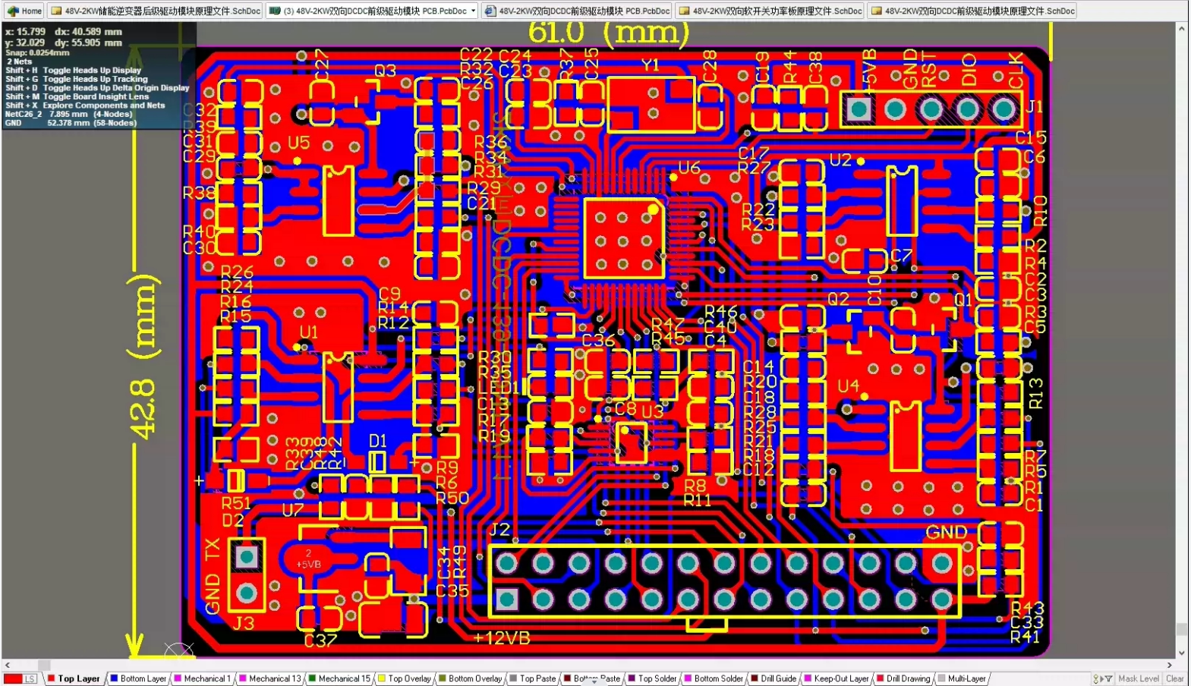Open the 双向软开关功率板原理文件.SchDoc tab
This screenshot has width=1191, height=686.
tap(770, 11)
